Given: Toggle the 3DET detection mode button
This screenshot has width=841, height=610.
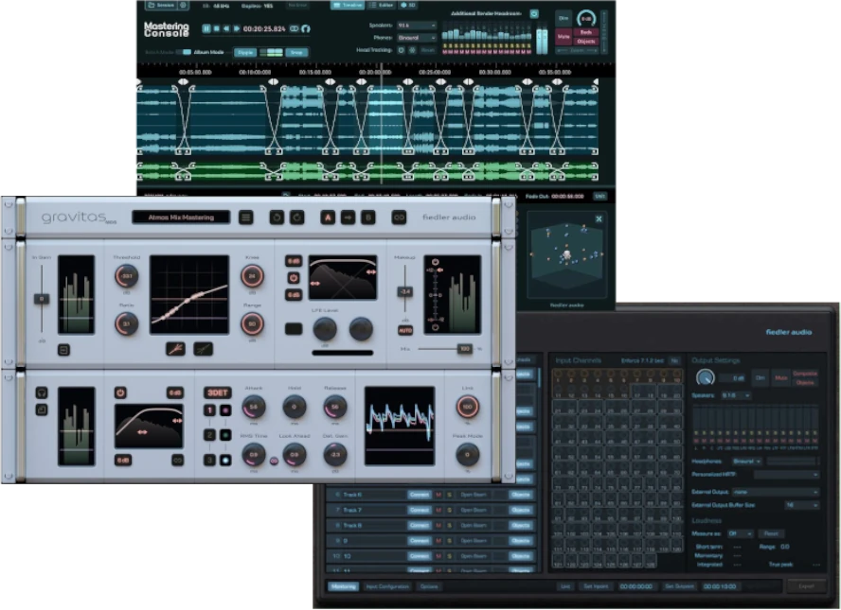Looking at the screenshot, I should point(218,392).
